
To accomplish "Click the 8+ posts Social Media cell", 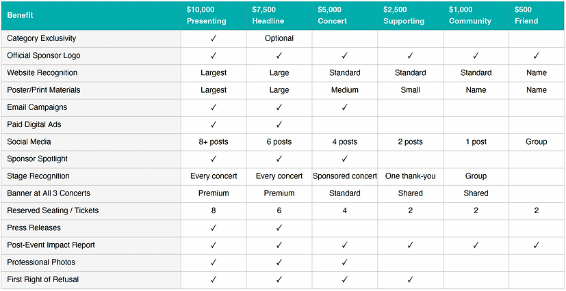I will tap(214, 142).
